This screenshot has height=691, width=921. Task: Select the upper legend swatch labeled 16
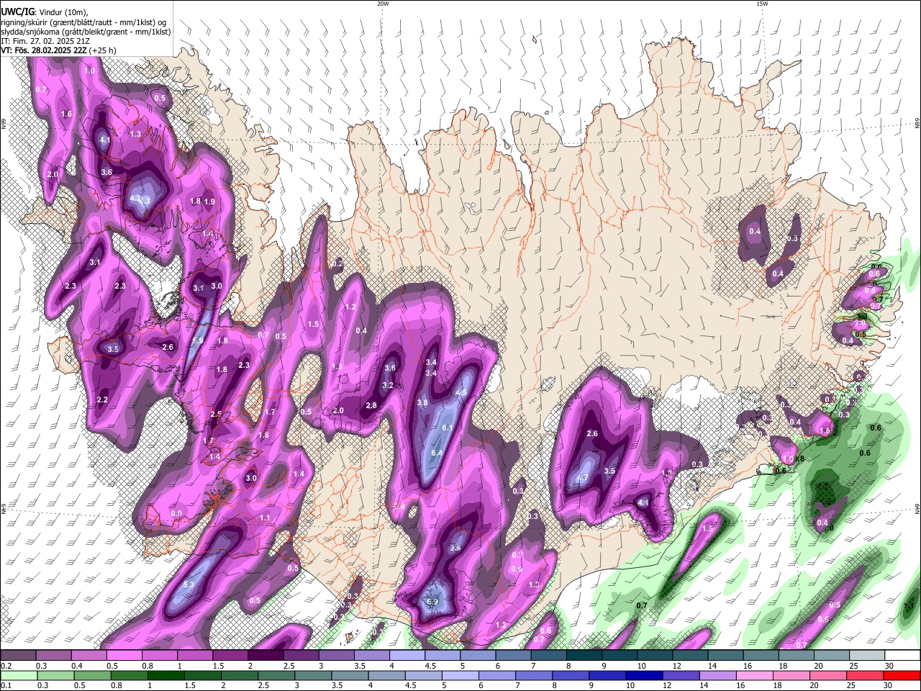point(761,656)
